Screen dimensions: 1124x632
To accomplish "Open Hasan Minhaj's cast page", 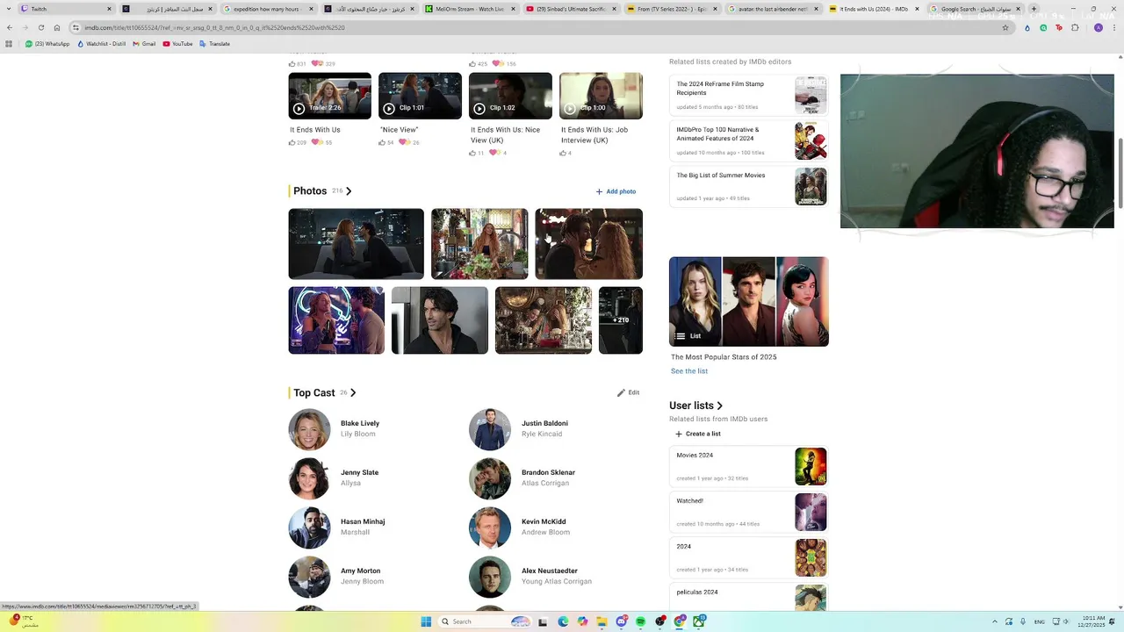I will pyautogui.click(x=363, y=521).
